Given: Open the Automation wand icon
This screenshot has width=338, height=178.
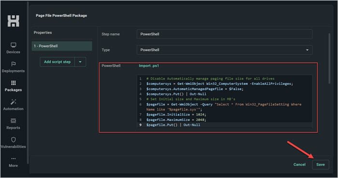Looking at the screenshot, I should click(x=14, y=102).
